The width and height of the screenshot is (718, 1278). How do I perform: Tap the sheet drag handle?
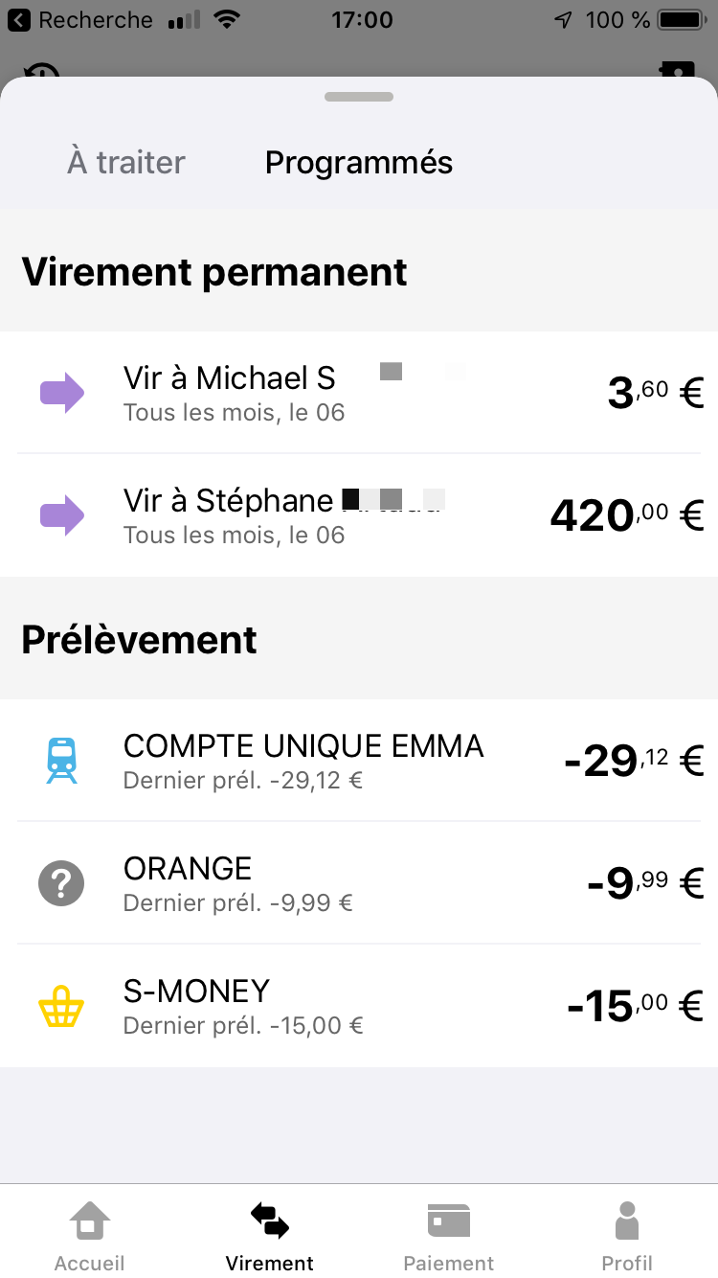coord(359,97)
